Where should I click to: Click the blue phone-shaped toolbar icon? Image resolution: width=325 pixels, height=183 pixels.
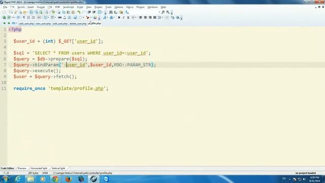tap(127, 12)
